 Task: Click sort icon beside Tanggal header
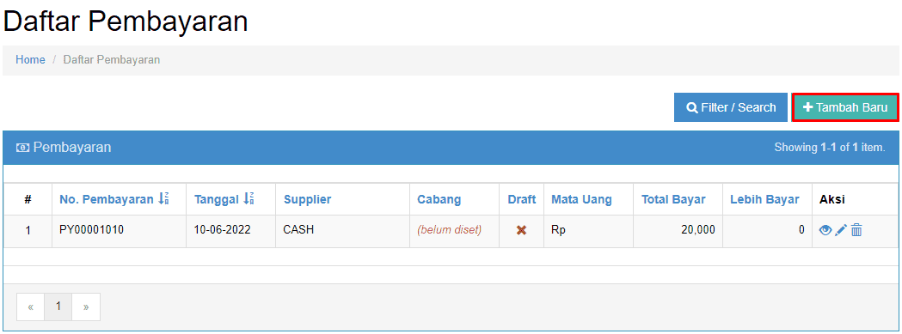(x=249, y=199)
